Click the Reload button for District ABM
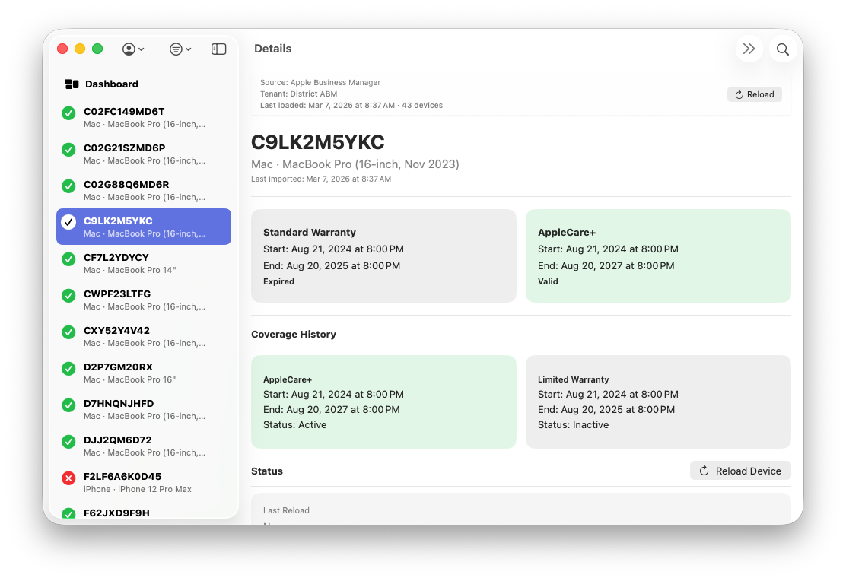 coord(754,94)
